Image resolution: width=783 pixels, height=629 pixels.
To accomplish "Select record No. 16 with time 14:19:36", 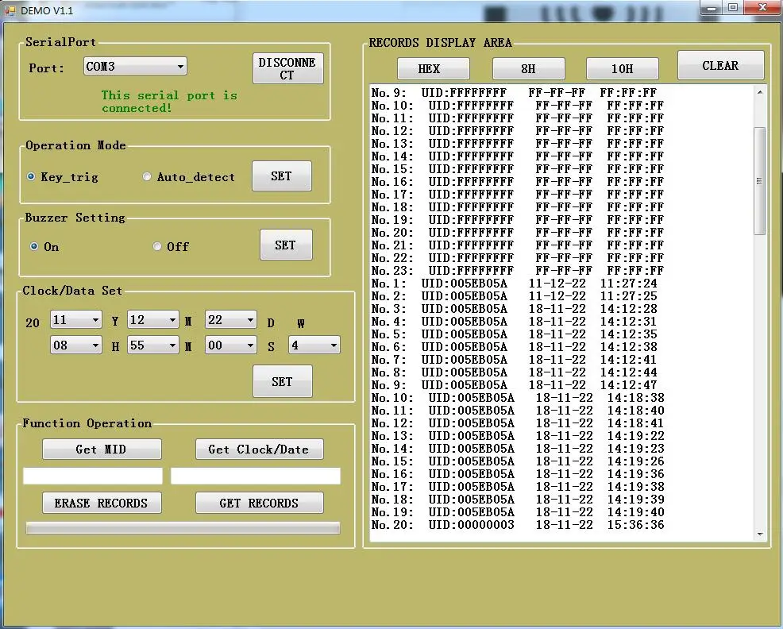I will tap(518, 474).
